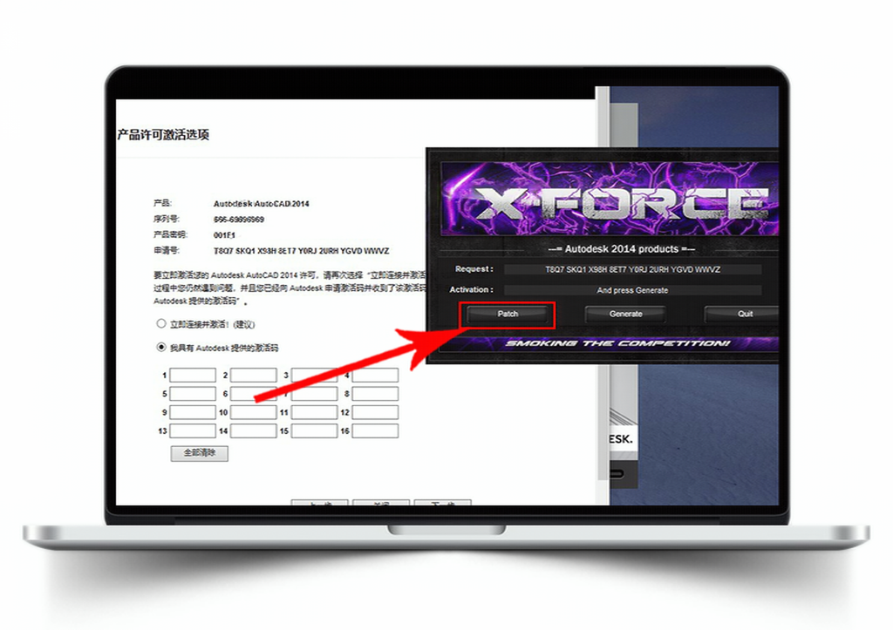This screenshot has width=893, height=630.
Task: Click activation code input box 4
Action: coord(375,375)
